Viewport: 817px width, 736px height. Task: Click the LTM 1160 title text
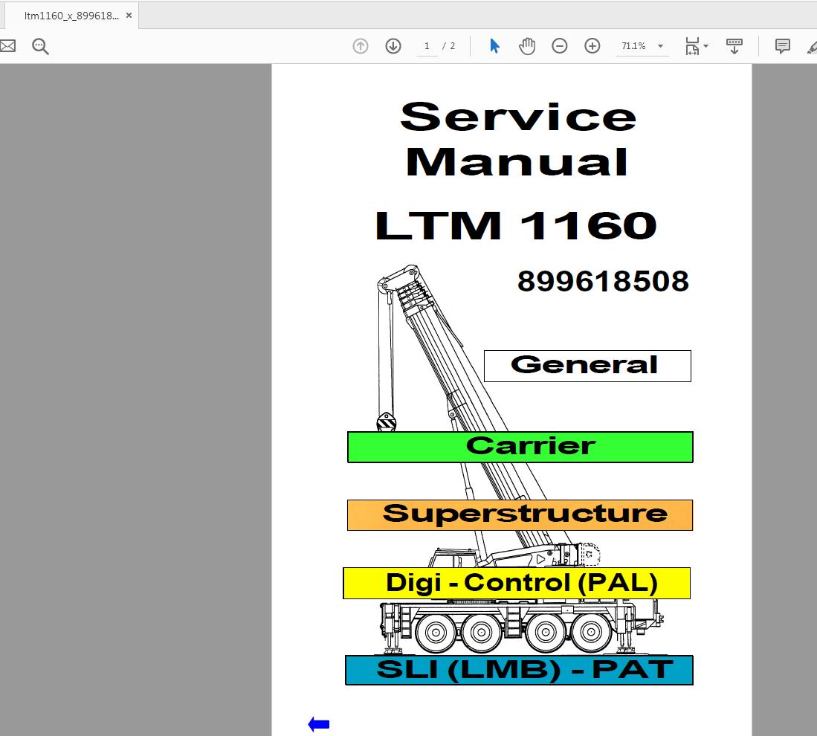click(x=516, y=225)
